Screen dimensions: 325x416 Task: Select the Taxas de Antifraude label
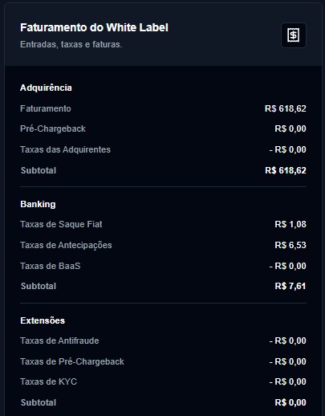point(59,341)
